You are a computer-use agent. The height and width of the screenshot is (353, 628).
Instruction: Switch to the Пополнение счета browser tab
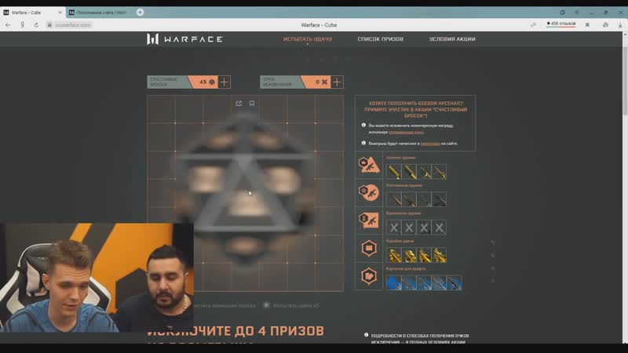point(100,13)
